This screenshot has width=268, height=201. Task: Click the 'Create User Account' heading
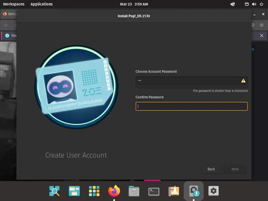(x=76, y=155)
